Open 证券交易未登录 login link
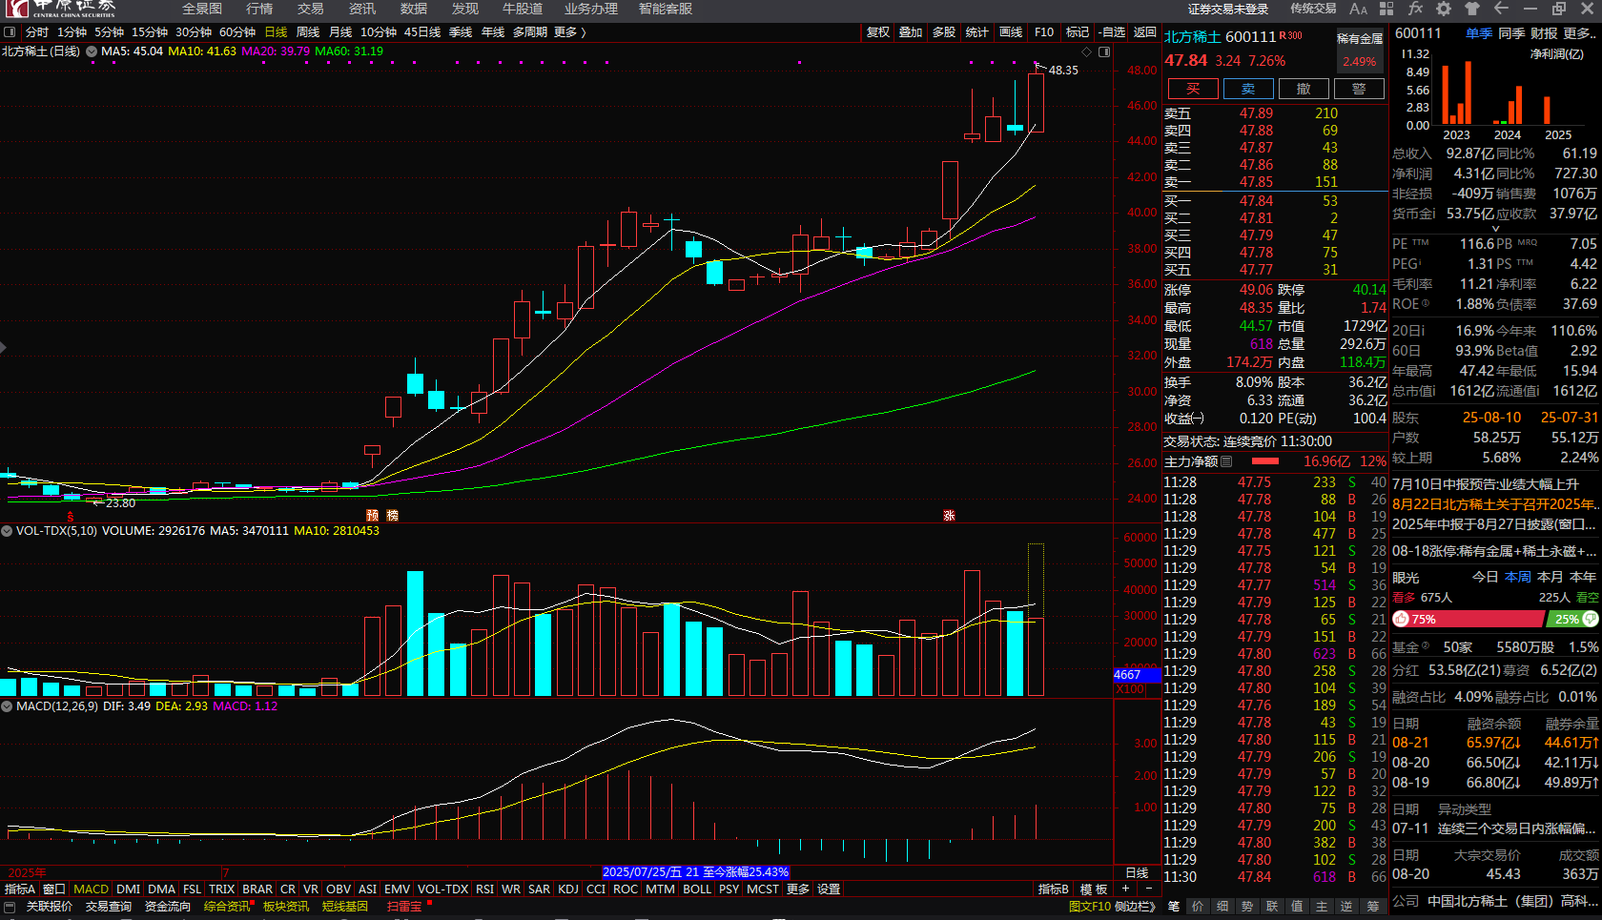This screenshot has width=1602, height=920. tap(1228, 9)
